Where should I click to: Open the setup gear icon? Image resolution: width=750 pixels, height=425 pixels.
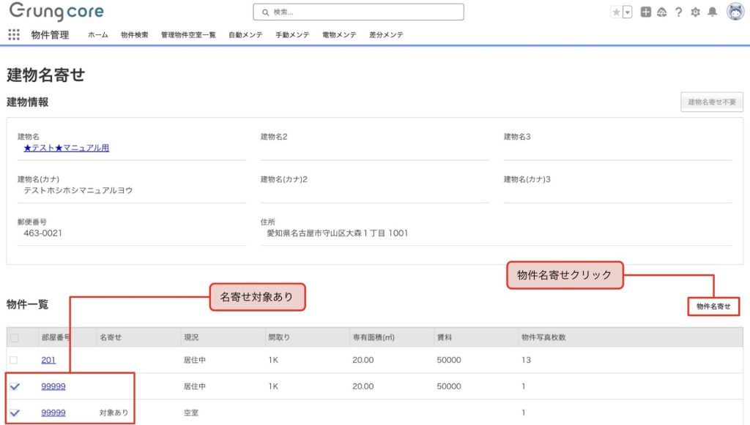695,12
